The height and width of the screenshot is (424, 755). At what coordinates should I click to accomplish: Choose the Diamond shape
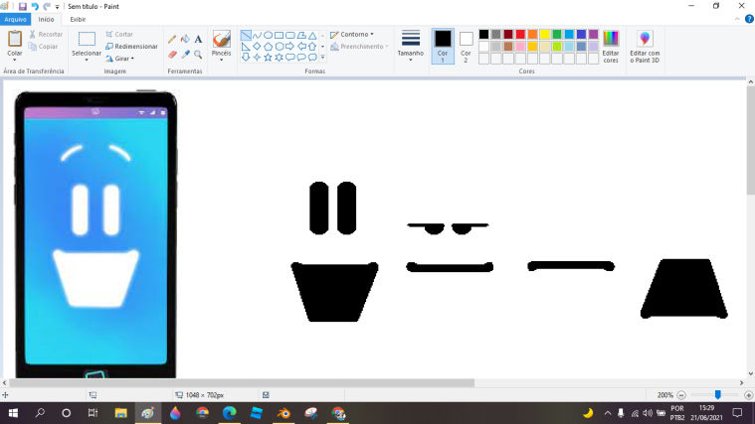click(257, 47)
